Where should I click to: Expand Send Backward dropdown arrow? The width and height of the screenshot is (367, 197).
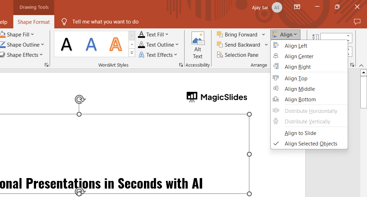pyautogui.click(x=266, y=45)
